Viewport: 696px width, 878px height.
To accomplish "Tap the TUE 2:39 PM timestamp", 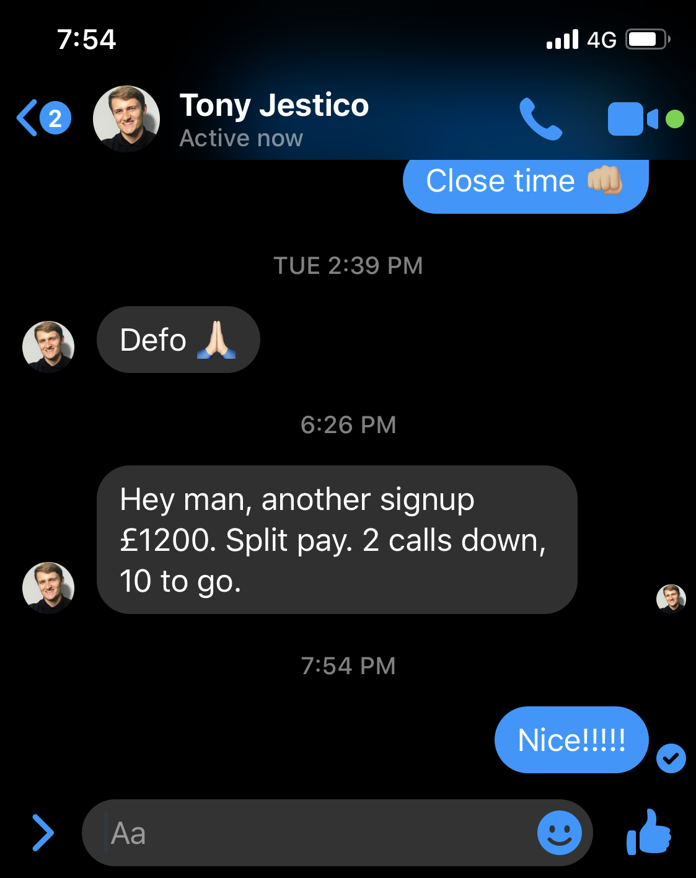I will point(348,266).
